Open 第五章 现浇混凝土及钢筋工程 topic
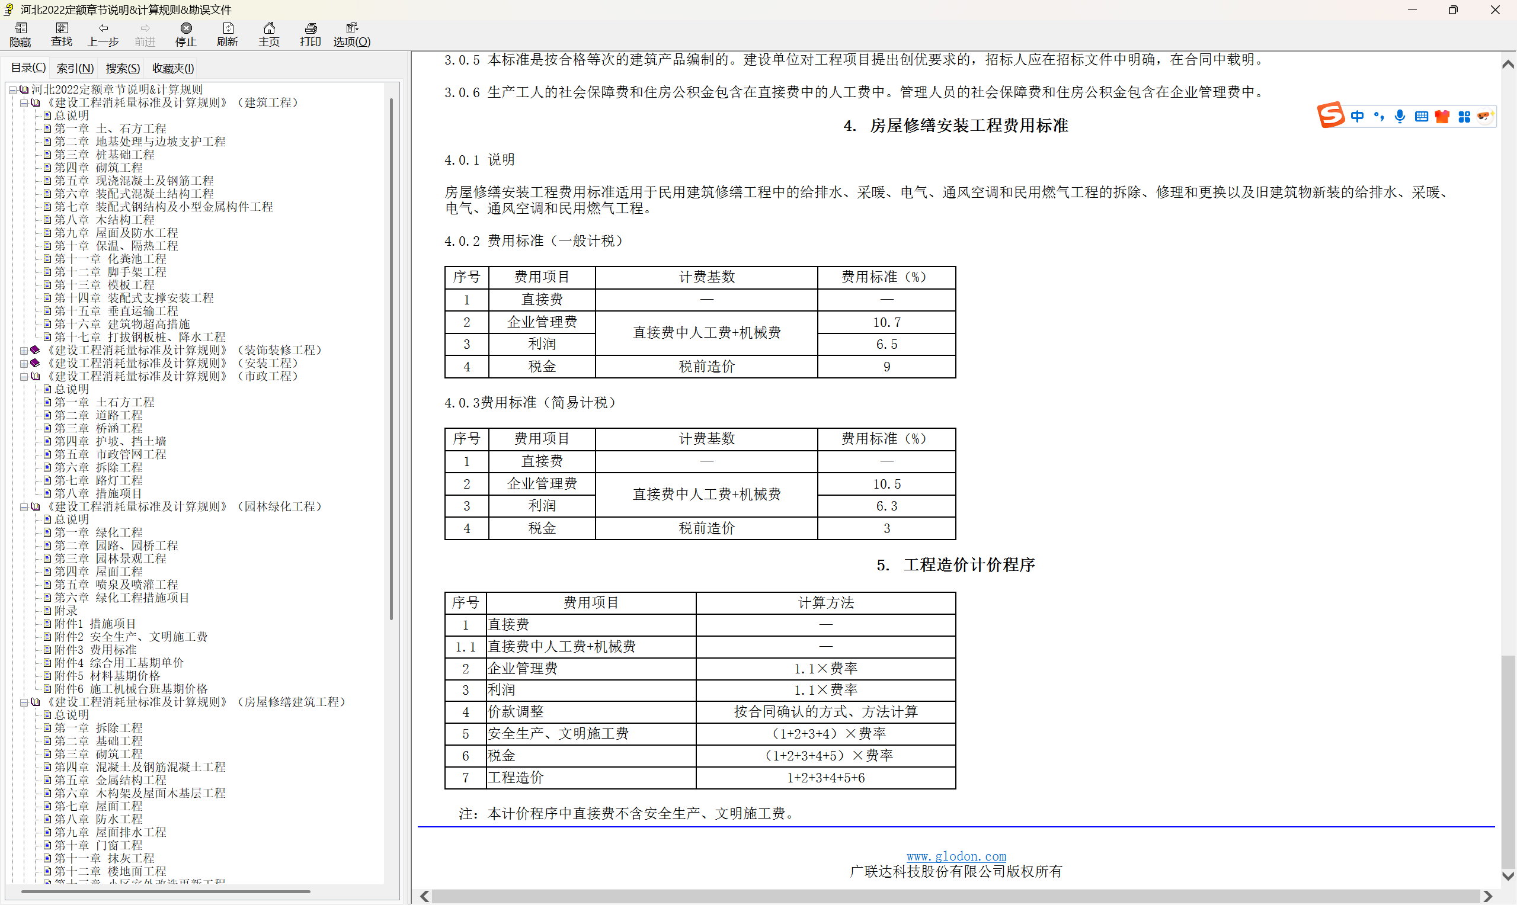The height and width of the screenshot is (905, 1517). (133, 181)
